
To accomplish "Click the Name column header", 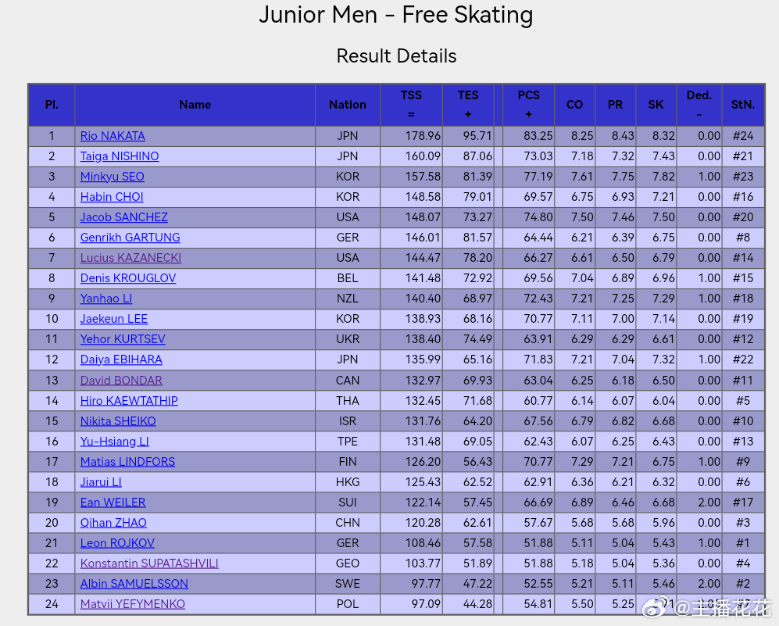I will [x=195, y=105].
